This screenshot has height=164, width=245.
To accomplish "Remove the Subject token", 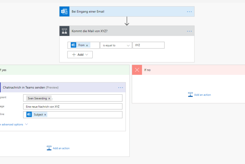I will pyautogui.click(x=45, y=115).
